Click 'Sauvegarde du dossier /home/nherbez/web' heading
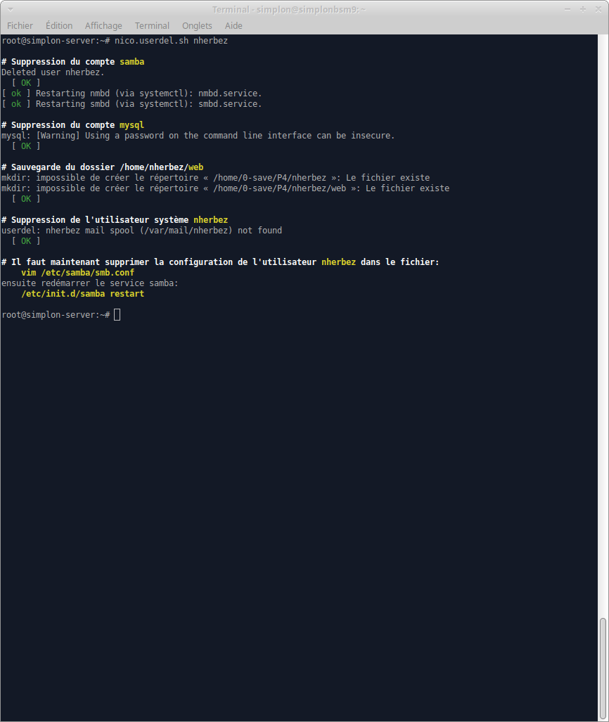Image resolution: width=609 pixels, height=722 pixels. pos(102,167)
